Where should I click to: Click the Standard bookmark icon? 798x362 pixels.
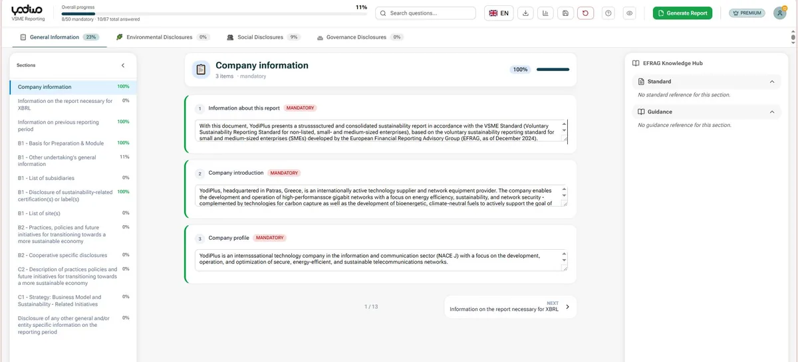point(642,82)
